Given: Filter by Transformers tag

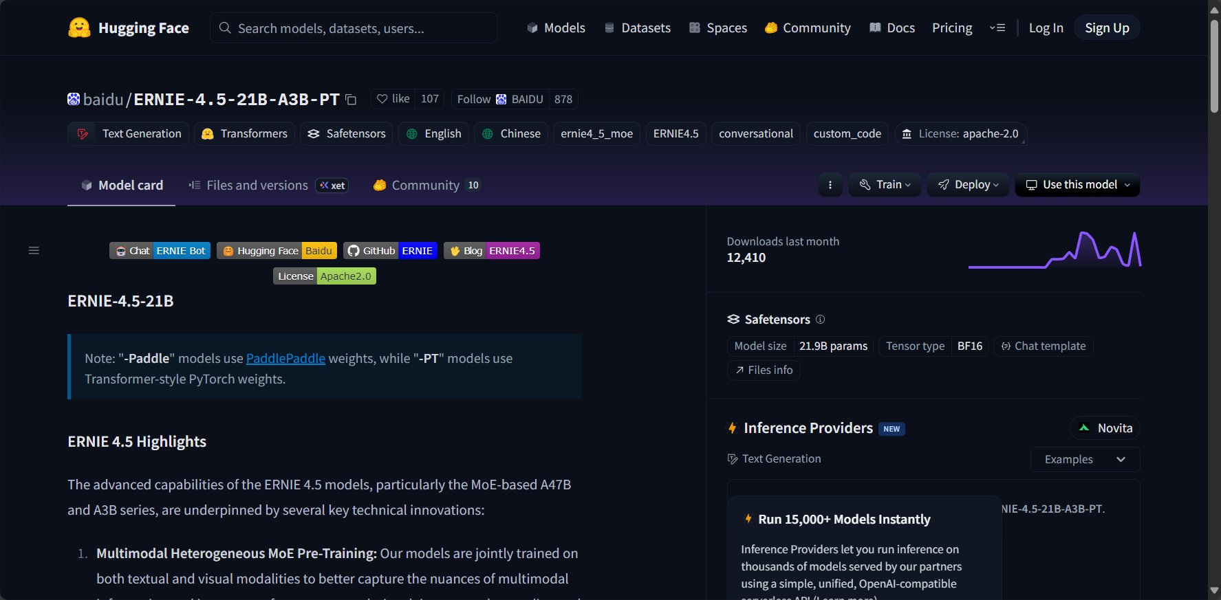Looking at the screenshot, I should pyautogui.click(x=244, y=134).
